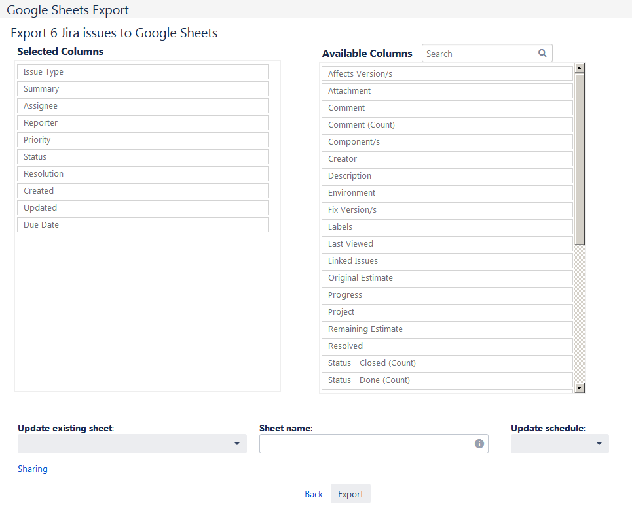Select the Description available column
This screenshot has width=632, height=515.
click(447, 176)
